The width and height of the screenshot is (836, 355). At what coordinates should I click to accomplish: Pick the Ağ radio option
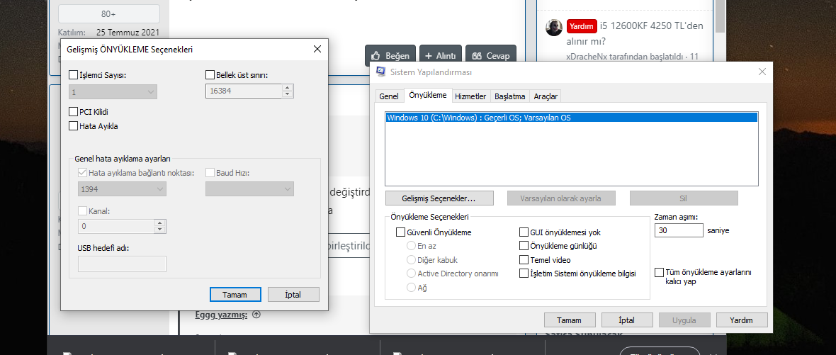point(411,287)
